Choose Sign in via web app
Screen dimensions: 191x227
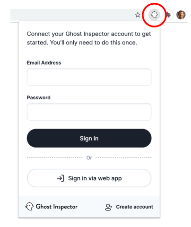point(89,178)
